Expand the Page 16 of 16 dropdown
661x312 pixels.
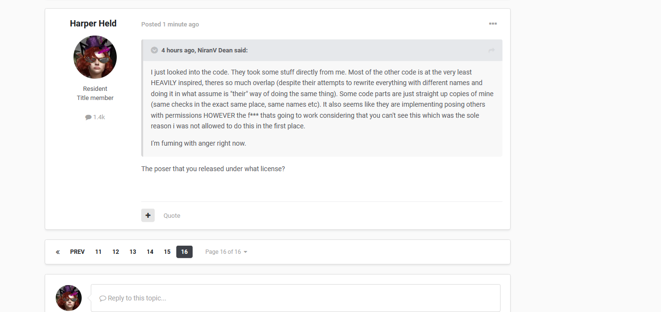point(226,252)
